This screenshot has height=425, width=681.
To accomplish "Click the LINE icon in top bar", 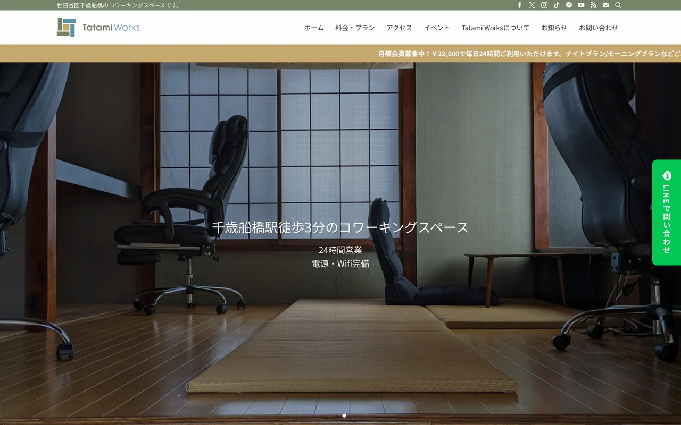I will pyautogui.click(x=569, y=5).
